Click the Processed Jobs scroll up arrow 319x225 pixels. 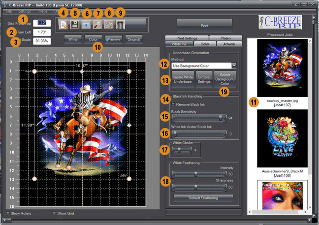[310, 41]
